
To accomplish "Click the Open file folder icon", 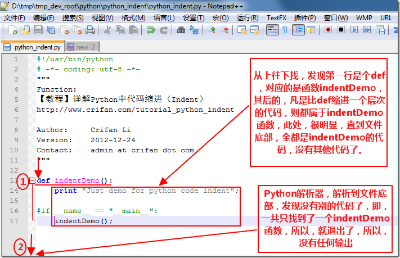I will (x=25, y=30).
